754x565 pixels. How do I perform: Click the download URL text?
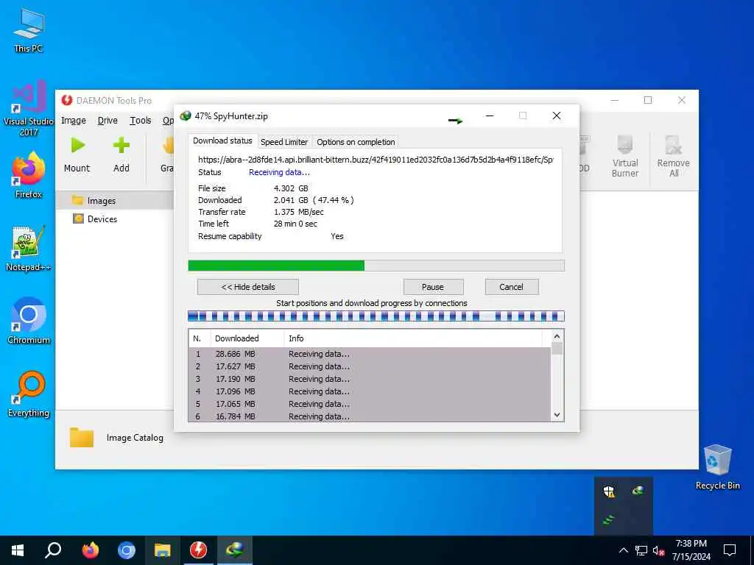tap(376, 160)
